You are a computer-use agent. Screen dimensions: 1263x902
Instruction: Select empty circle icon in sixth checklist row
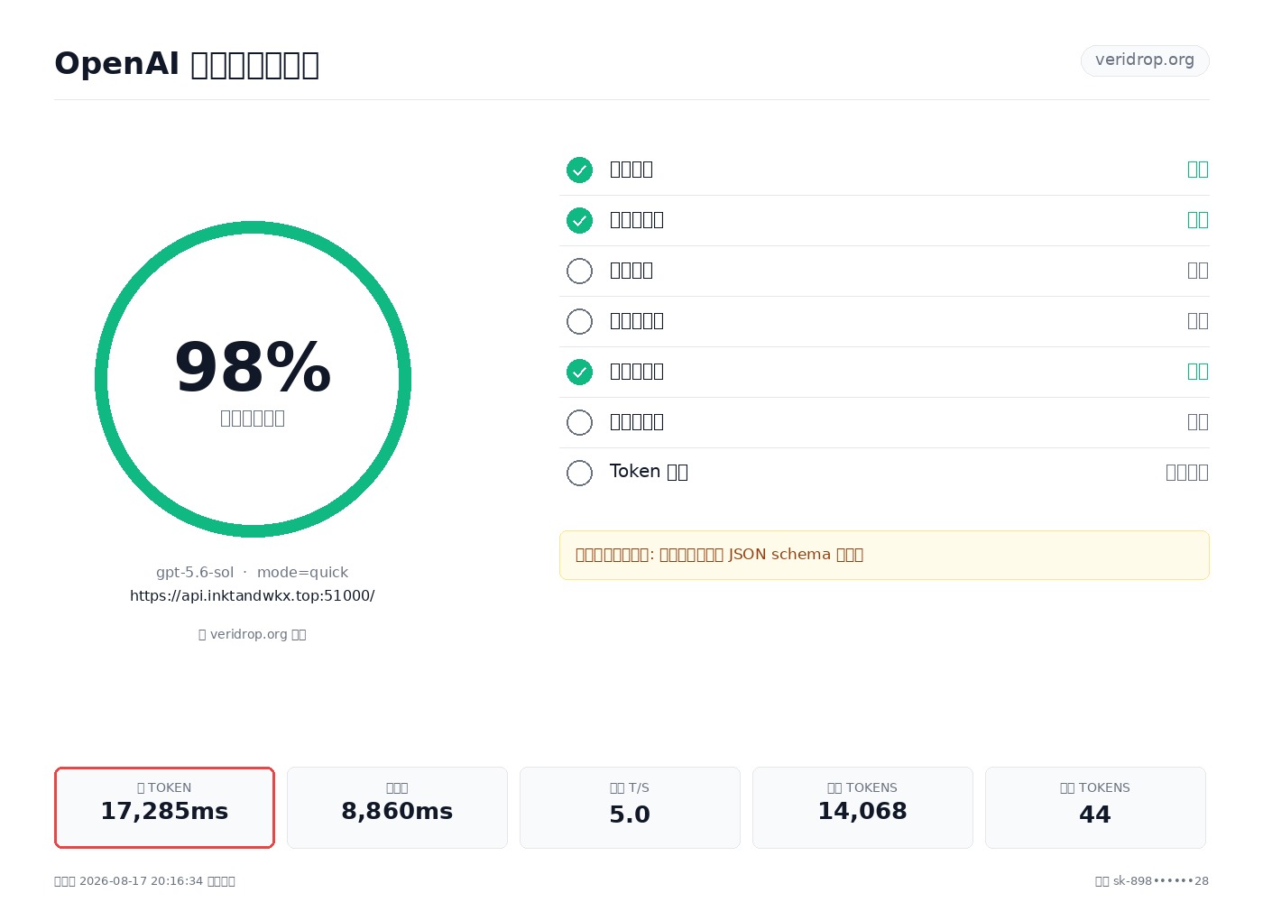[579, 422]
